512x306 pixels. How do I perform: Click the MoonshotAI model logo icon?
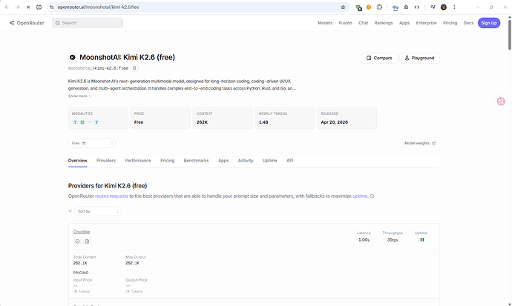tap(72, 57)
